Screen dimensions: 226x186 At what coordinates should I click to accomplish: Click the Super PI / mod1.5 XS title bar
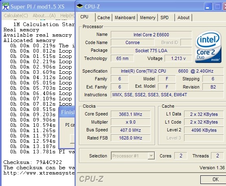click(x=38, y=7)
